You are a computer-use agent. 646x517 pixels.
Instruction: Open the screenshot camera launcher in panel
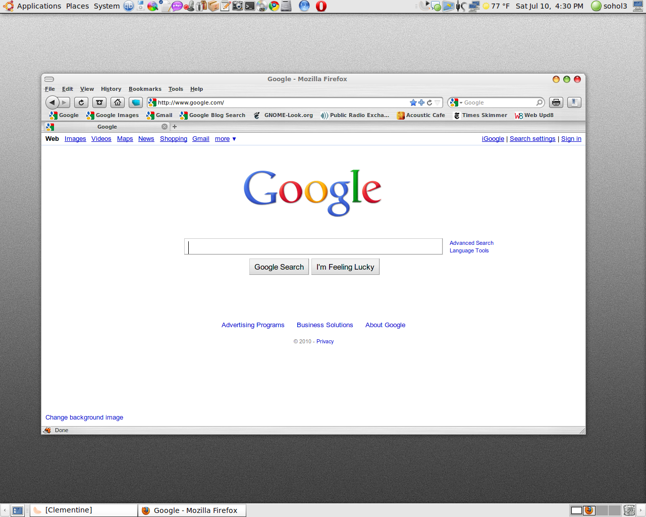pos(238,6)
